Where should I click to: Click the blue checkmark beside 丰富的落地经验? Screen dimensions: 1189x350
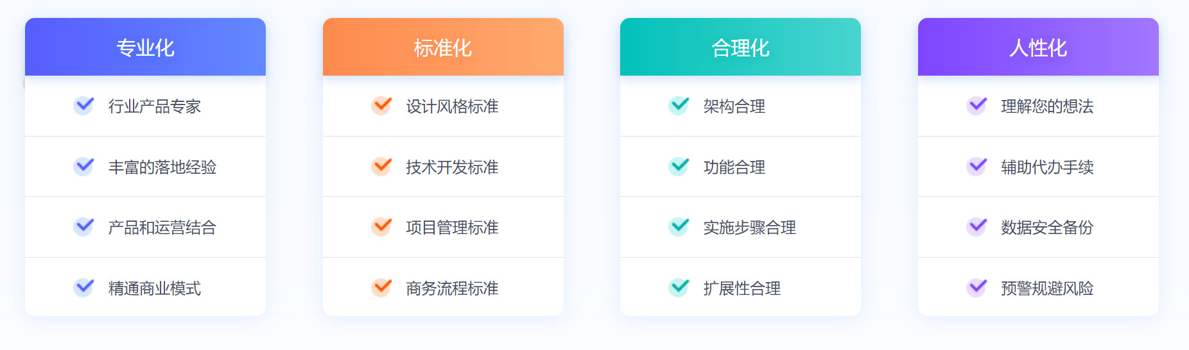click(x=83, y=167)
